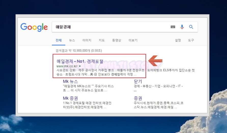Click the www.mk.co.kr/ URL text
227x133 pixels.
tap(67, 66)
